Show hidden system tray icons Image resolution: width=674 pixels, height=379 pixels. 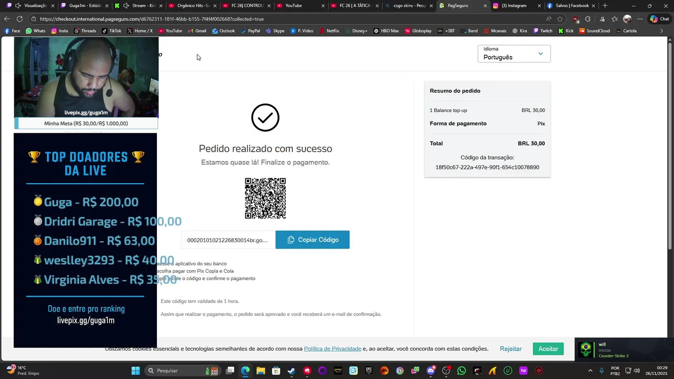[590, 371]
